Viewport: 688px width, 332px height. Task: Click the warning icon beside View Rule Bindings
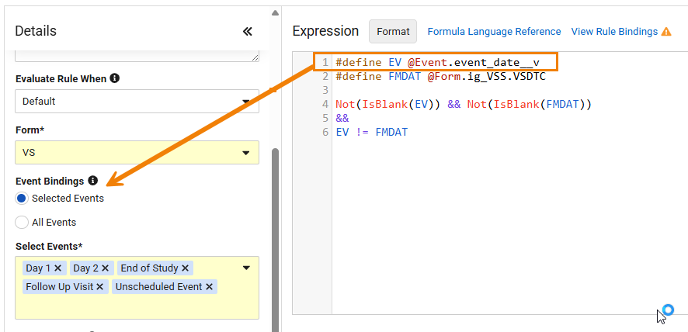[x=666, y=32]
